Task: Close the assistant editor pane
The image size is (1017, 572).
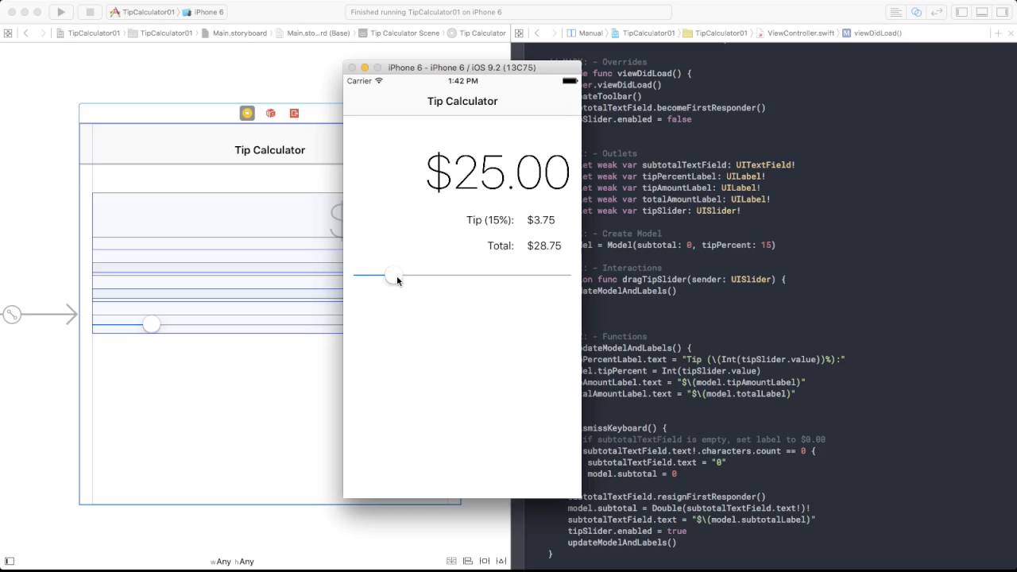Action: [x=1010, y=33]
